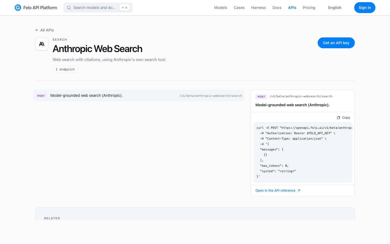Image resolution: width=390 pixels, height=244 pixels.
Task: Click the external link arrow icon
Action: click(x=299, y=191)
